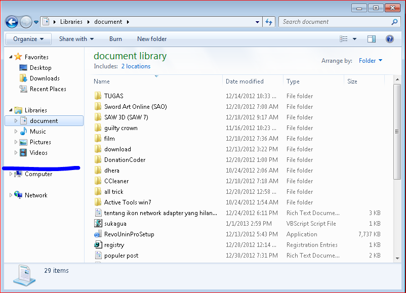Select the Music library icon
The width and height of the screenshot is (406, 293).
coord(23,131)
